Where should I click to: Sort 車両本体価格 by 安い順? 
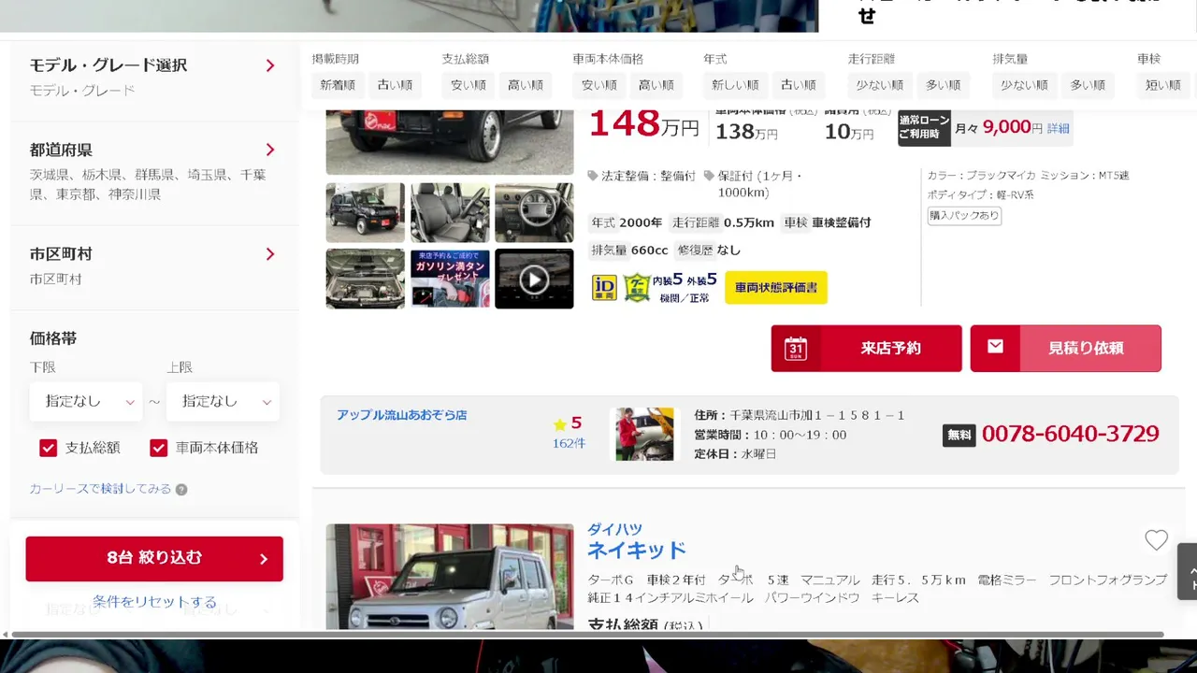click(599, 85)
